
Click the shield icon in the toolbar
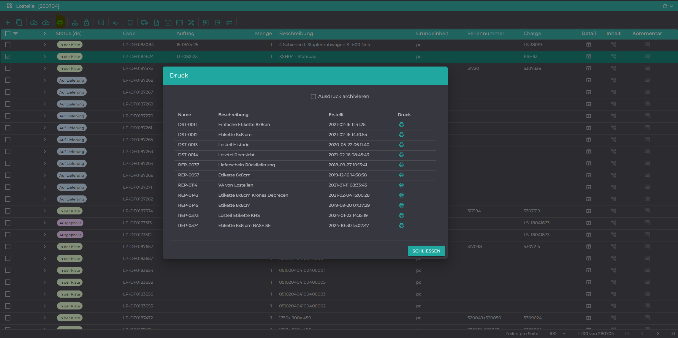coord(130,23)
